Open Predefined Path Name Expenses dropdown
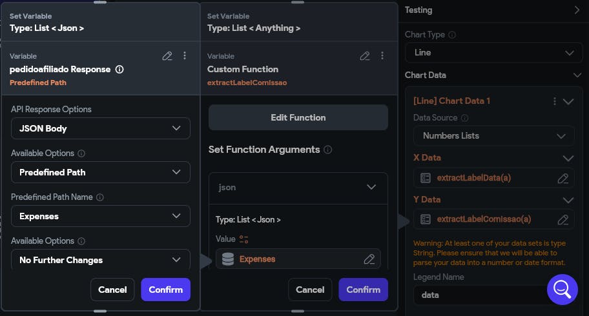 101,216
